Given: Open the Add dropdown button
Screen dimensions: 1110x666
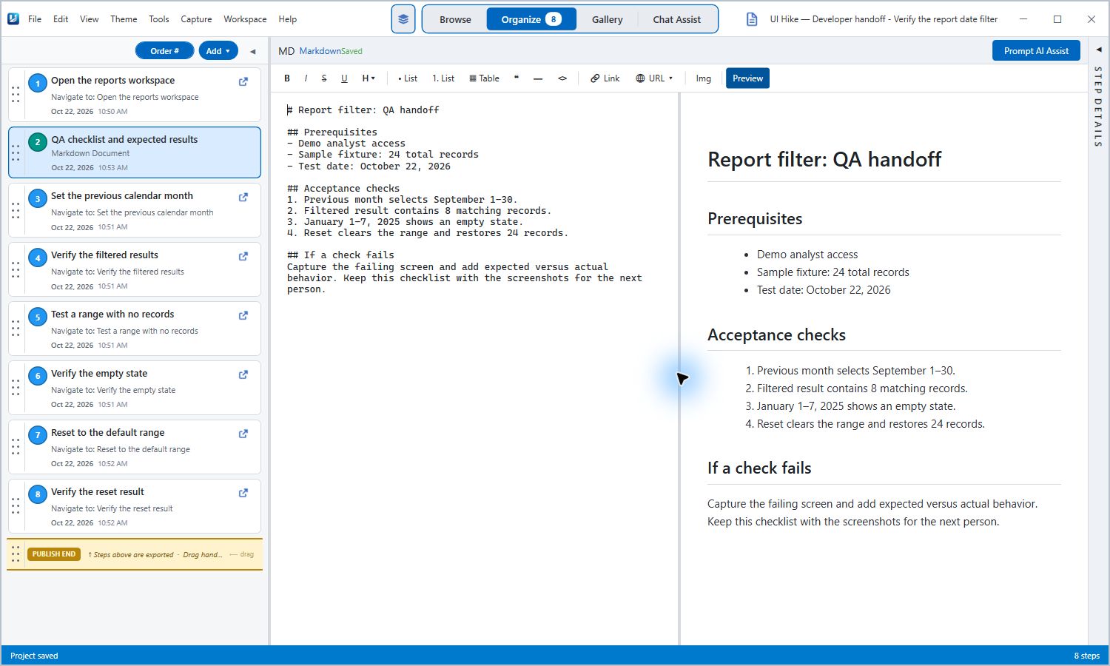Looking at the screenshot, I should pyautogui.click(x=218, y=51).
